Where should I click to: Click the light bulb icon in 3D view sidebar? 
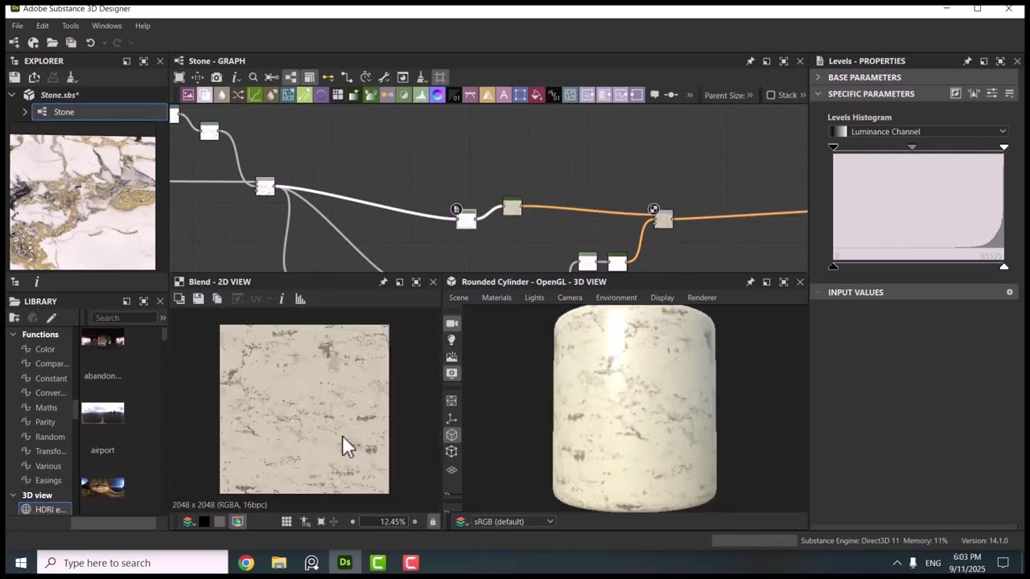click(451, 340)
